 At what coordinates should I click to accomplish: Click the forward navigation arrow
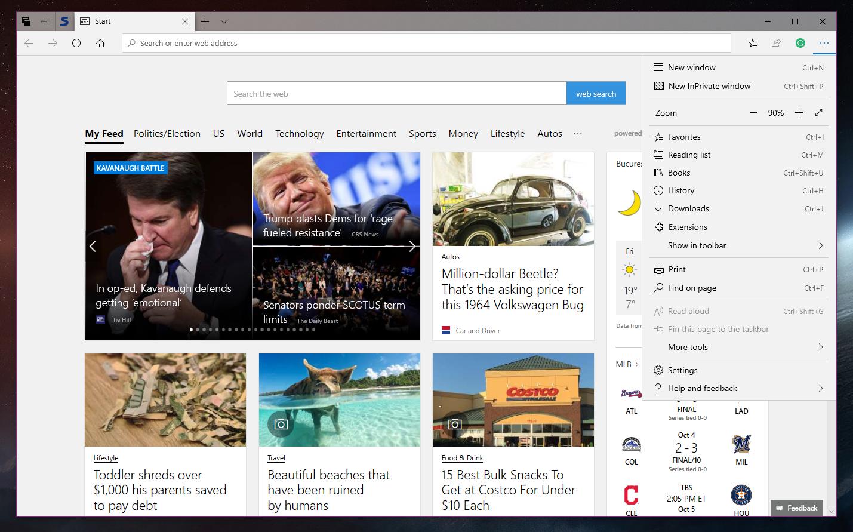click(53, 43)
